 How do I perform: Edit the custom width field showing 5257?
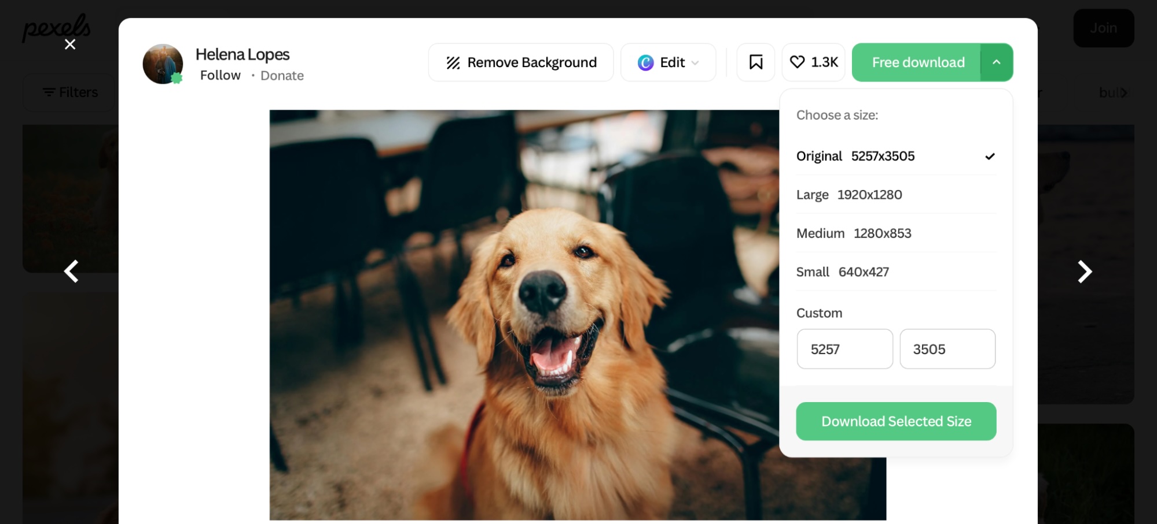pos(844,349)
